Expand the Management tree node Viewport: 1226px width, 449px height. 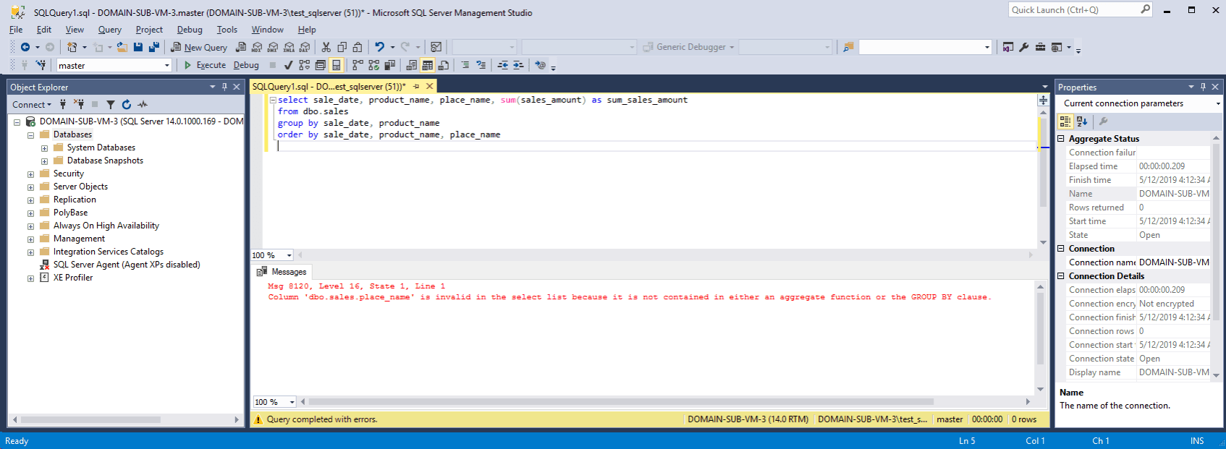point(31,239)
